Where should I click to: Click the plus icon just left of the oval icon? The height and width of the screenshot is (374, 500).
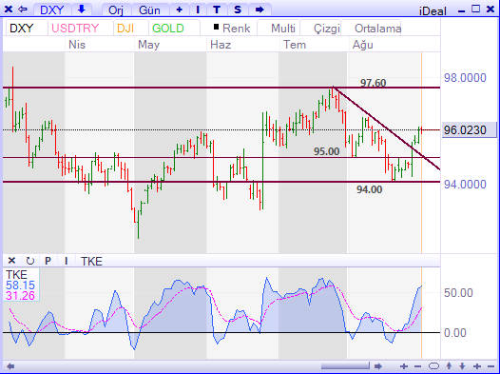point(404,366)
